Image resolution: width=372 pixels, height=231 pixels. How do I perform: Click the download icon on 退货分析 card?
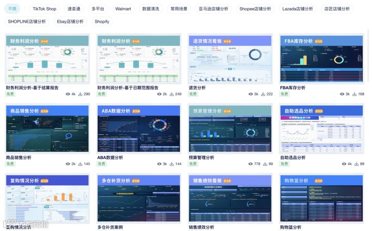click(x=263, y=94)
